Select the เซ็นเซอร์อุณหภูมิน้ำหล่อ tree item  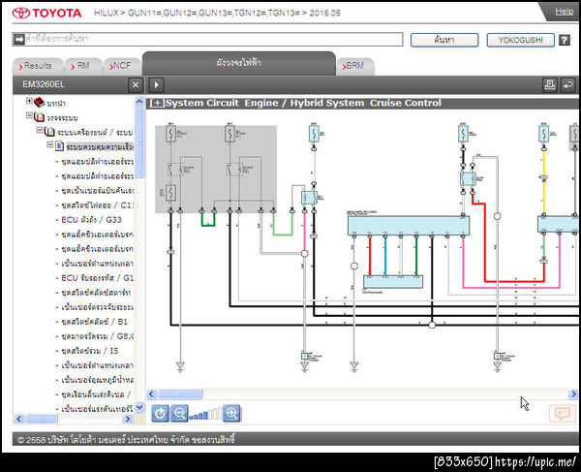coord(97,380)
